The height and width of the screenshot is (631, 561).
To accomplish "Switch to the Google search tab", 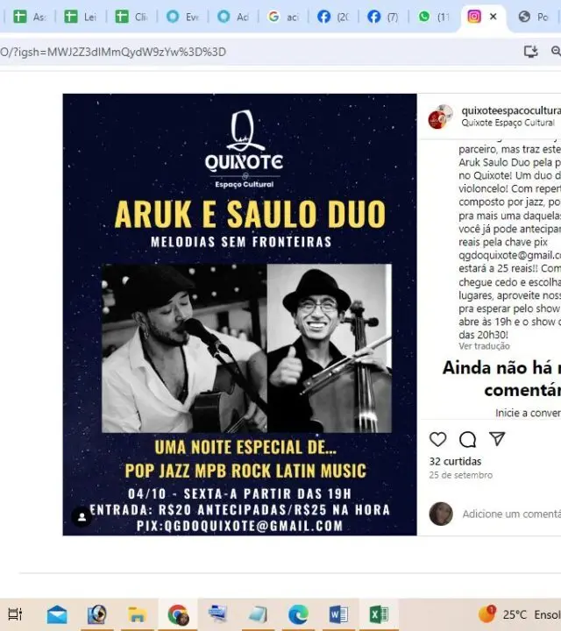I will [283, 17].
